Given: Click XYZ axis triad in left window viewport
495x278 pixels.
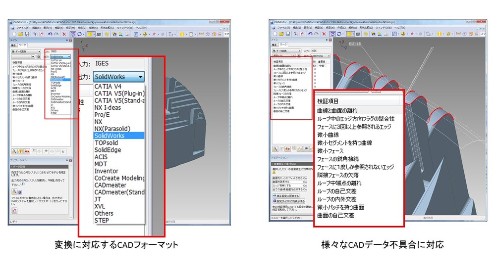Looking at the screenshot, I should (84, 46).
